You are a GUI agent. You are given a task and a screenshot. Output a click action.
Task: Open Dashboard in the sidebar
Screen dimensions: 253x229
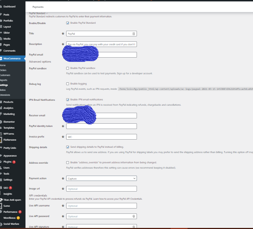(x=10, y=7)
